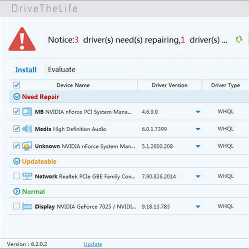Click the Driver Version column header
This screenshot has width=249, height=249.
[x=170, y=85]
